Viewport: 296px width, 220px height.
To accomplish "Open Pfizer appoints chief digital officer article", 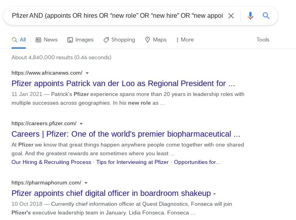I will click(113, 193).
